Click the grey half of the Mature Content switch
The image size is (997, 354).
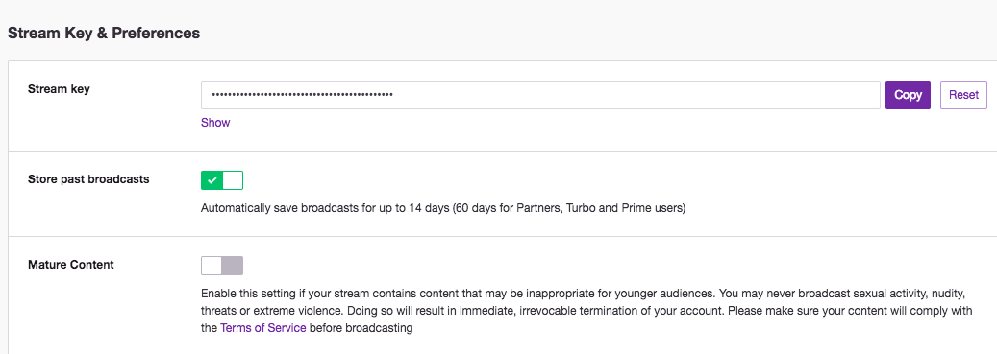click(x=232, y=266)
